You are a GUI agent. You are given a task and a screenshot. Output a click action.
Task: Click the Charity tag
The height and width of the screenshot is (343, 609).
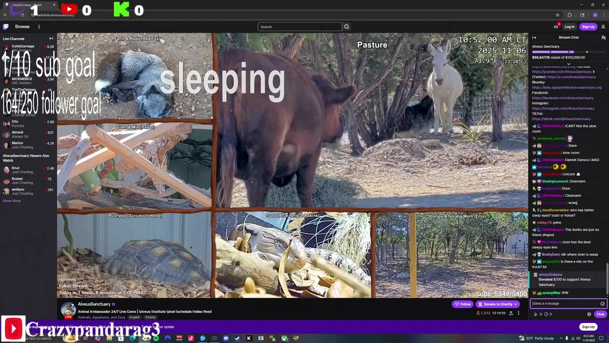pyautogui.click(x=150, y=317)
